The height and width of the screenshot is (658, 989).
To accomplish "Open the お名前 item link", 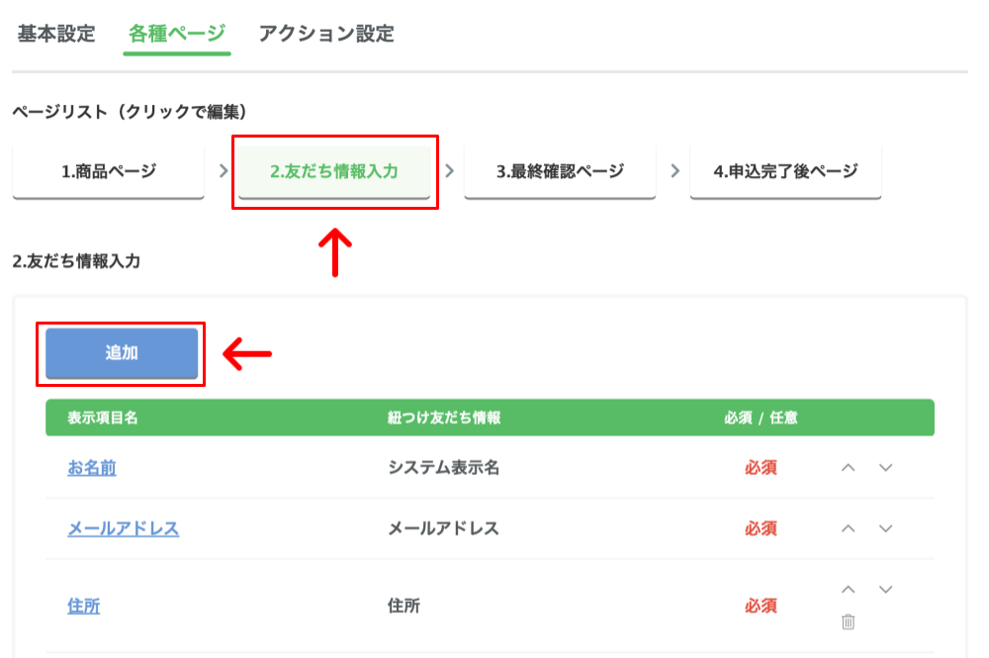I will pyautogui.click(x=92, y=468).
